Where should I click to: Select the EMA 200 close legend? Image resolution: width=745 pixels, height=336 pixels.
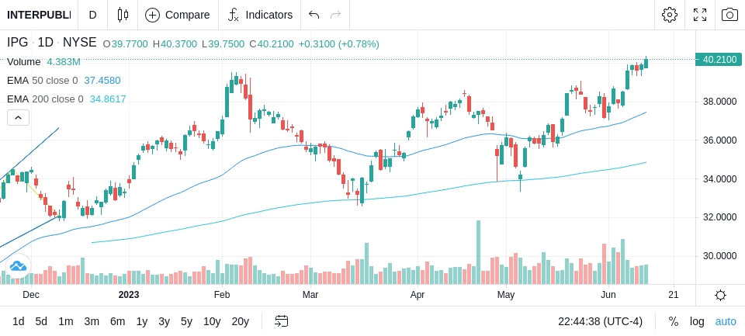(45, 99)
